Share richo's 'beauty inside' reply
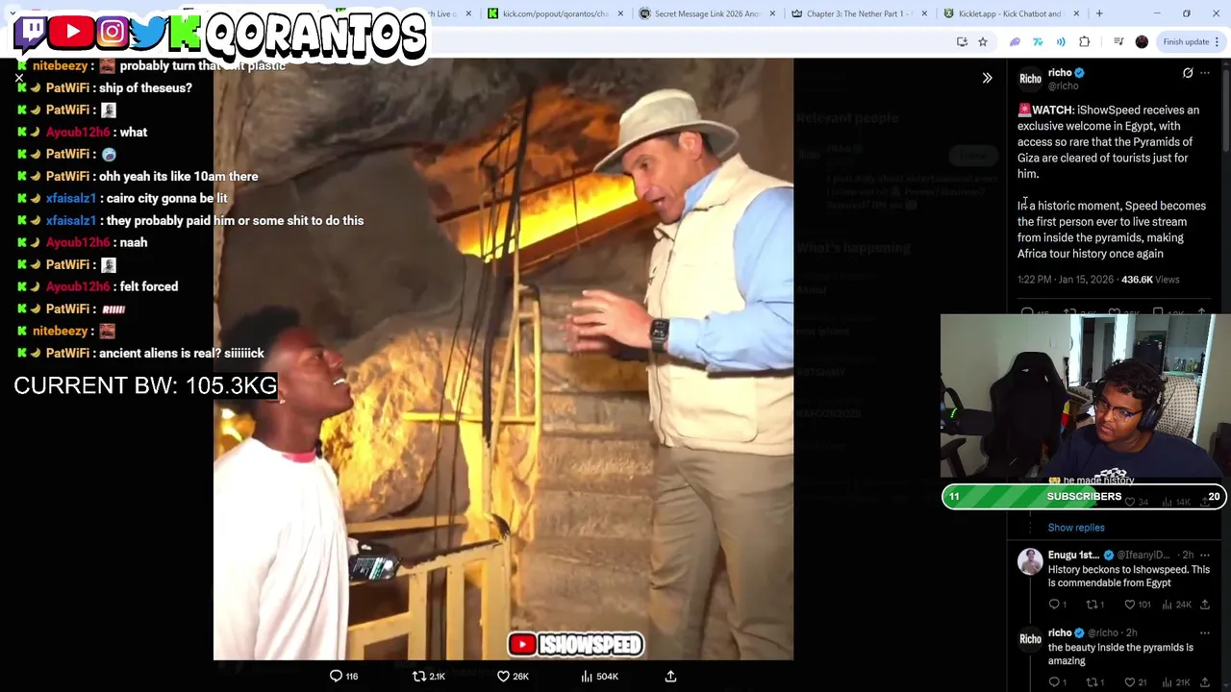The image size is (1231, 692). pos(1205,682)
